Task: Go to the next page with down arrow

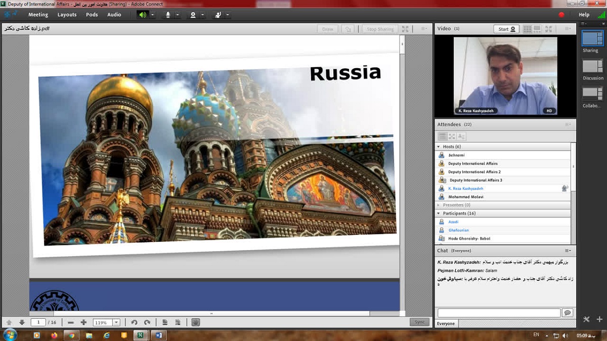Action: coord(22,322)
